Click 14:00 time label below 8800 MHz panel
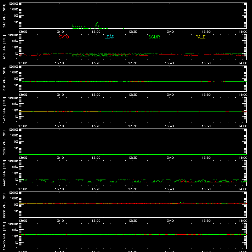Screen dimensions: 252x252 (243, 221)
